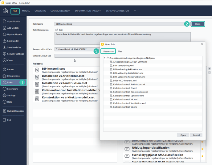Click Cancel in Open Role dialog
The width and height of the screenshot is (212, 165).
click(x=196, y=135)
